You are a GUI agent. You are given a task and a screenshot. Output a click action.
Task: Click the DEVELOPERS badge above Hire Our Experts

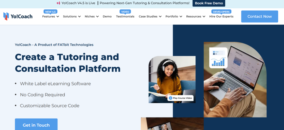pyautogui.click(x=221, y=12)
